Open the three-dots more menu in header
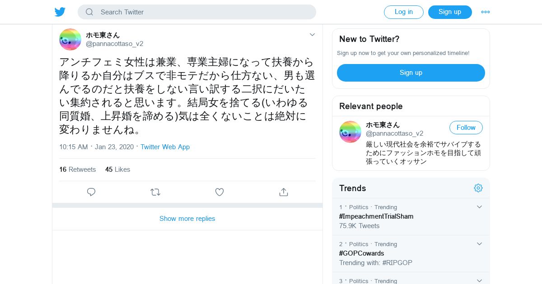This screenshot has width=542, height=284. (486, 12)
